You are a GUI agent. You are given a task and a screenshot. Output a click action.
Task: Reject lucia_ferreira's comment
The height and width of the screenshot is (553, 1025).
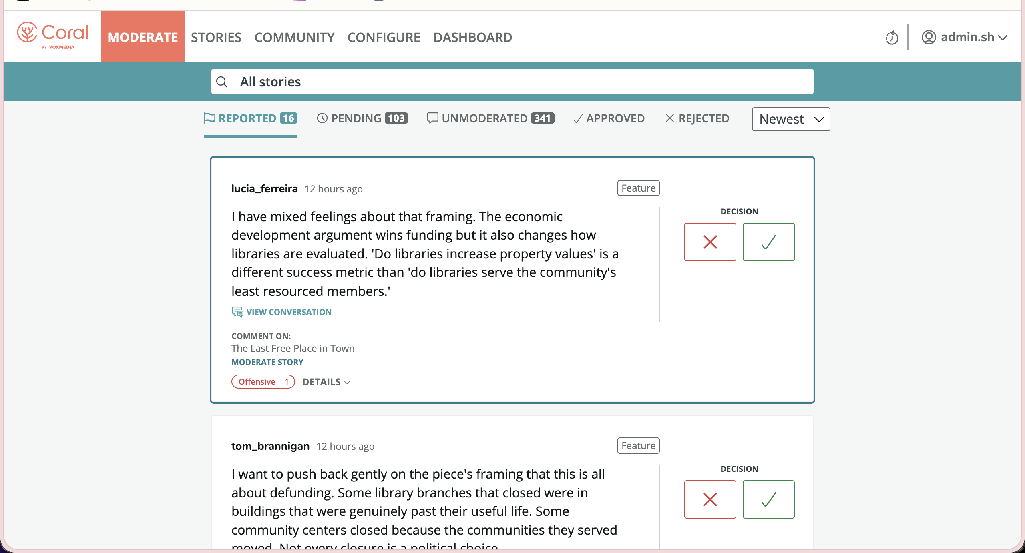710,242
